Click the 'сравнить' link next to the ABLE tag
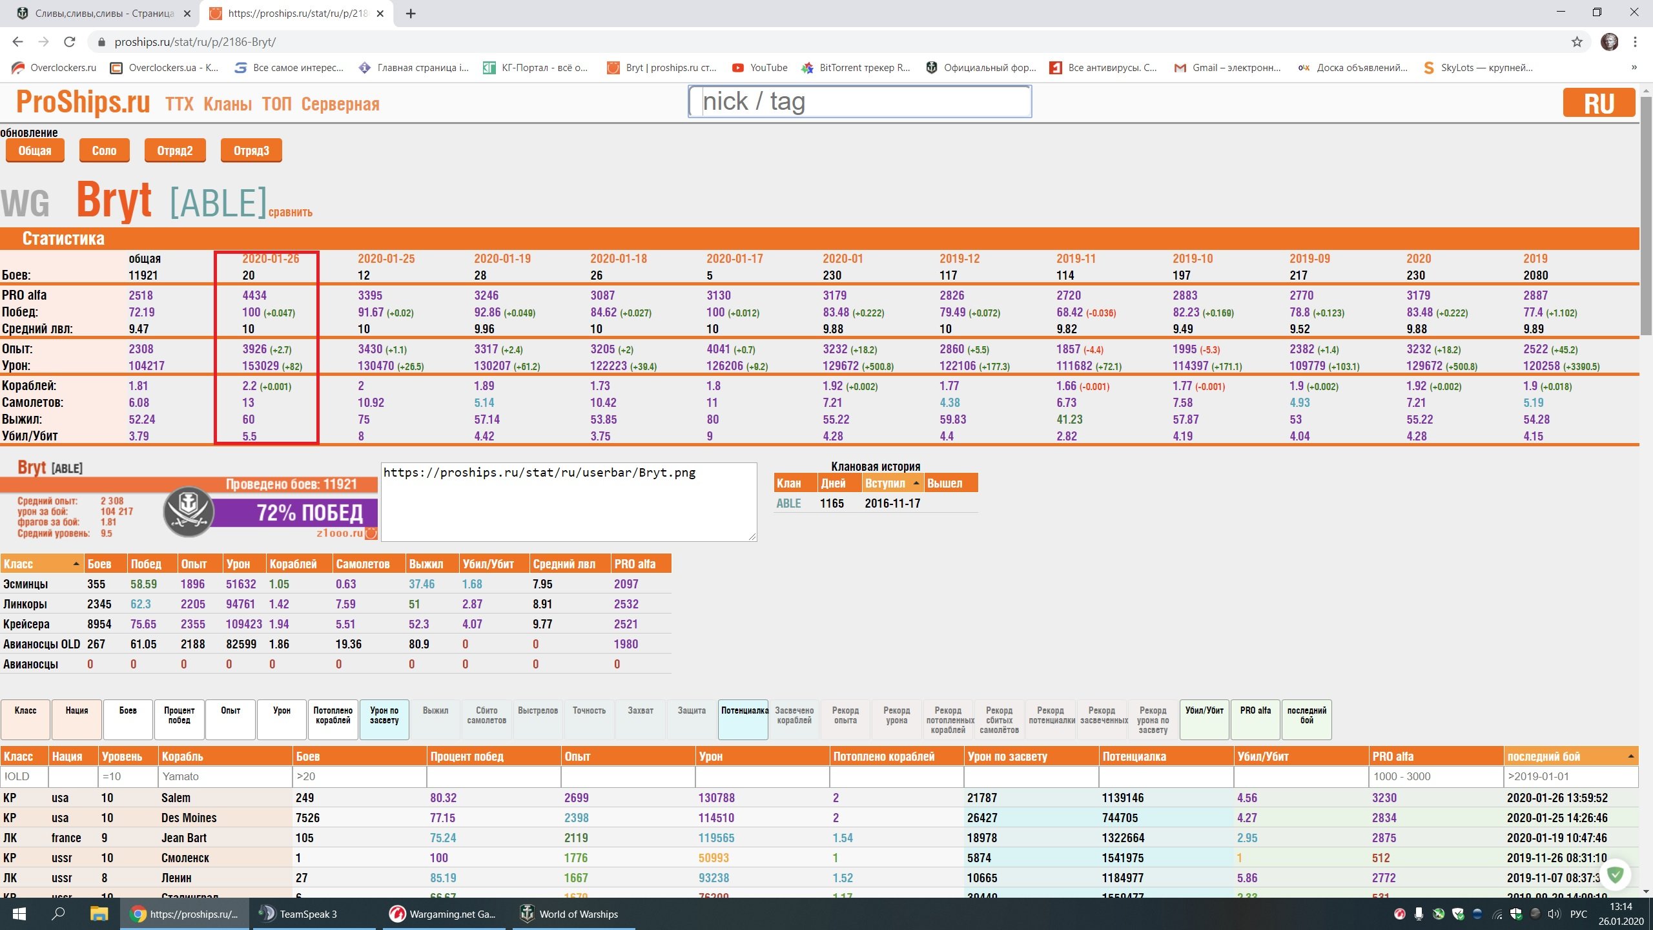Image resolution: width=1653 pixels, height=930 pixels. (x=291, y=212)
